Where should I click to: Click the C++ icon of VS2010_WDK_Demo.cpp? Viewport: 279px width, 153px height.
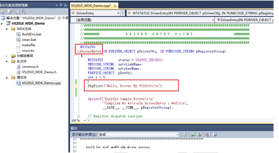point(18,83)
